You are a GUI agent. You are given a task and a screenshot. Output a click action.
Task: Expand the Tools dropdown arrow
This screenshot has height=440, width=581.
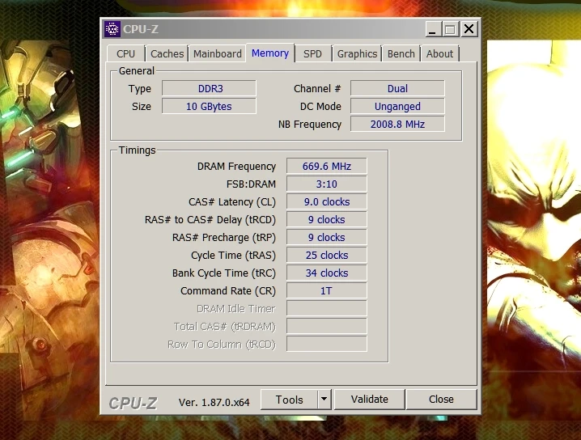tap(324, 400)
